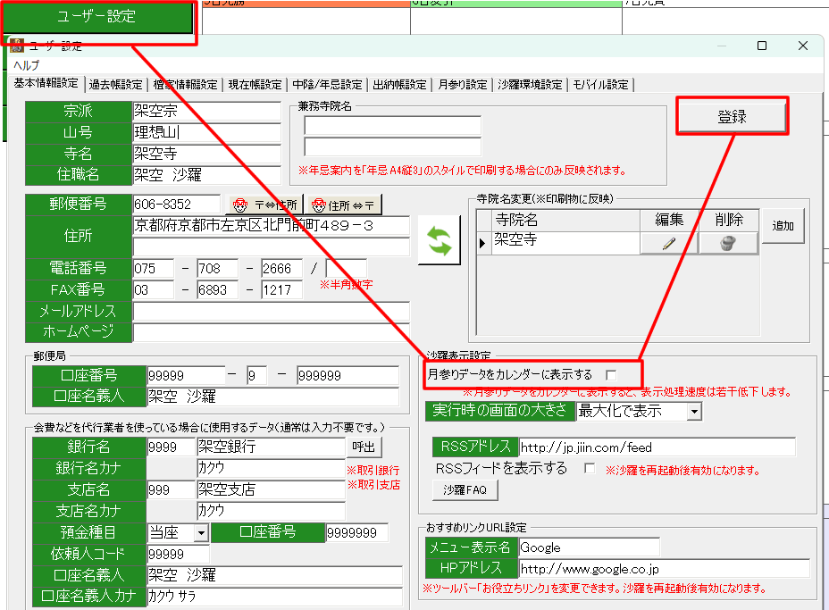Click the 依頼人コード field

(178, 554)
